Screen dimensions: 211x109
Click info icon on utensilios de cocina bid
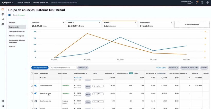tap(75, 85)
